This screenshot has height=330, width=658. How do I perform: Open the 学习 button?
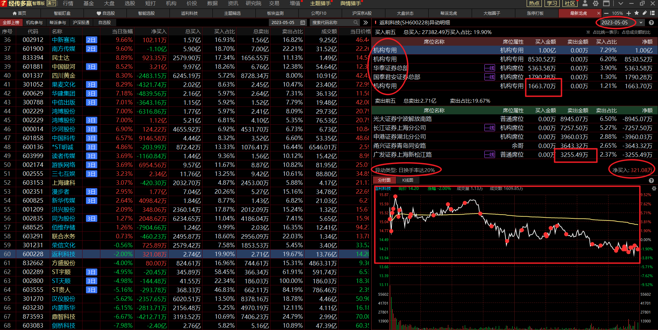click(552, 3)
